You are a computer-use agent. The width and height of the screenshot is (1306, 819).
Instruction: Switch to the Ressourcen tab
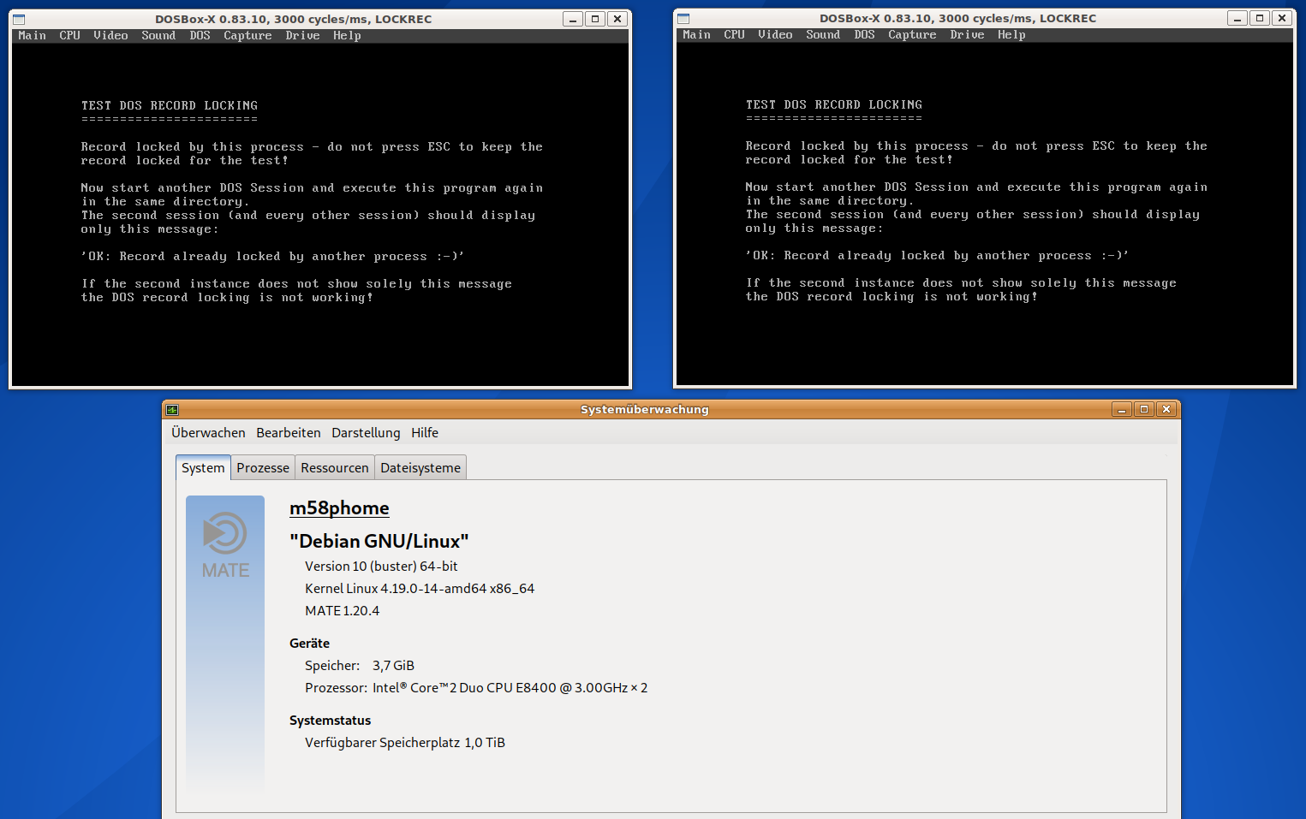pyautogui.click(x=335, y=468)
